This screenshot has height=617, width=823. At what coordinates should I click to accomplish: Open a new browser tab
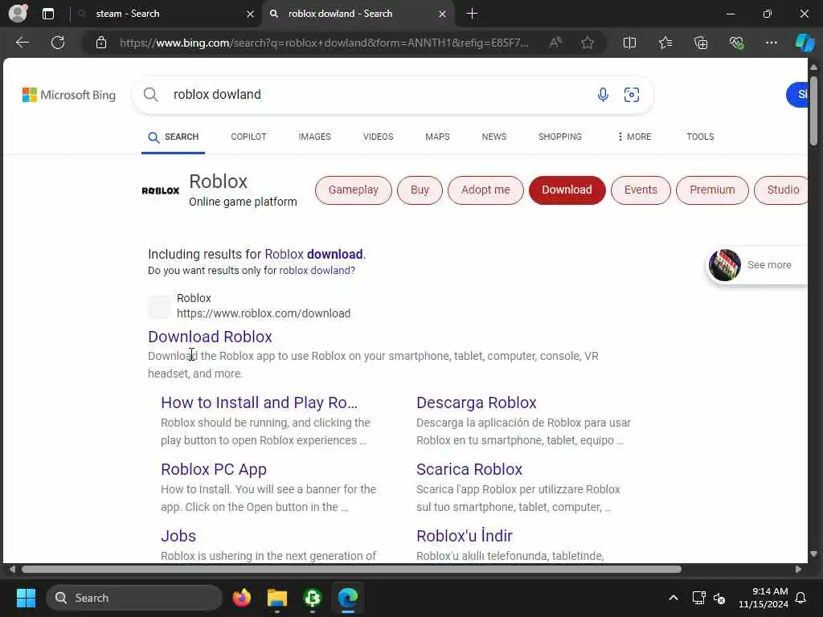[472, 14]
